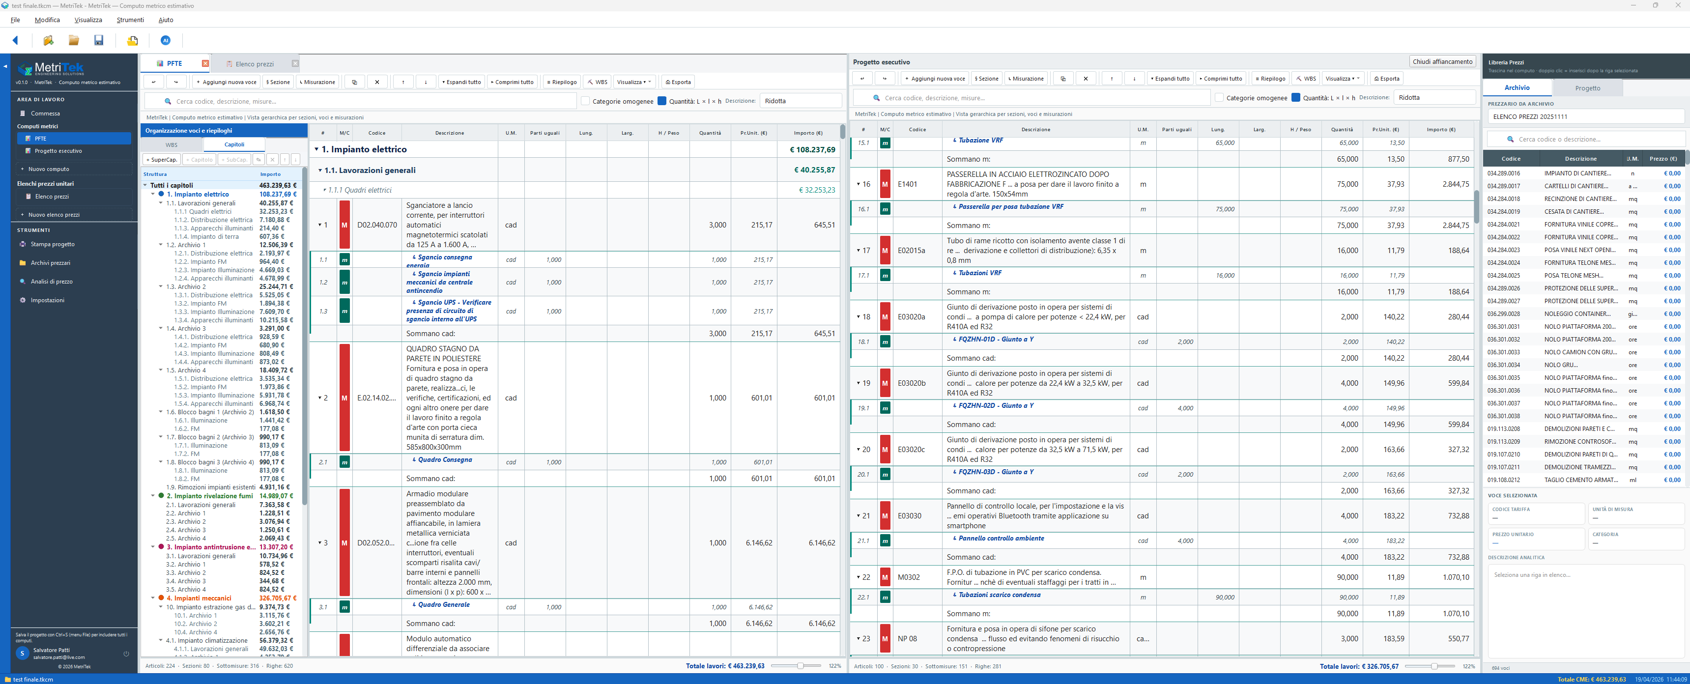Screen dimensions: 1690x684
Task: Click search field in Libreria Prezzi panel
Action: pos(1586,139)
